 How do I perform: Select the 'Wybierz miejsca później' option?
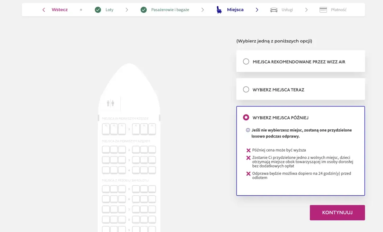click(x=246, y=117)
